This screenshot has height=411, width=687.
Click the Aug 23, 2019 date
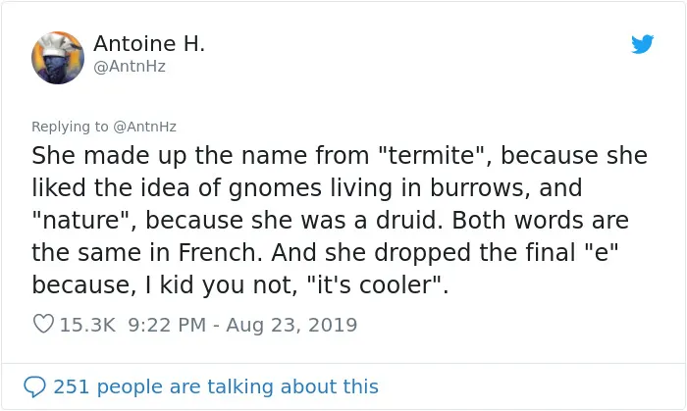[x=291, y=325]
